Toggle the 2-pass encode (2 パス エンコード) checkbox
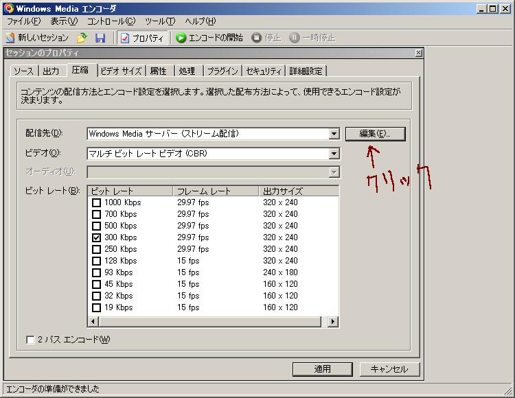 30,340
